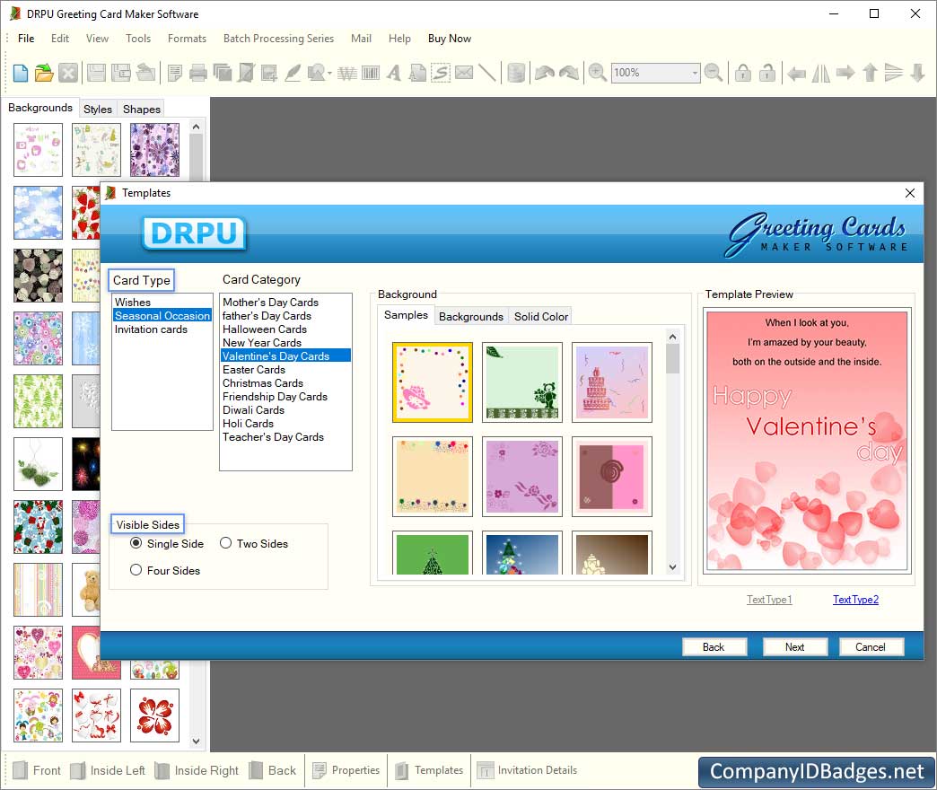Click the New document toolbar icon
The width and height of the screenshot is (937, 790).
[x=21, y=73]
